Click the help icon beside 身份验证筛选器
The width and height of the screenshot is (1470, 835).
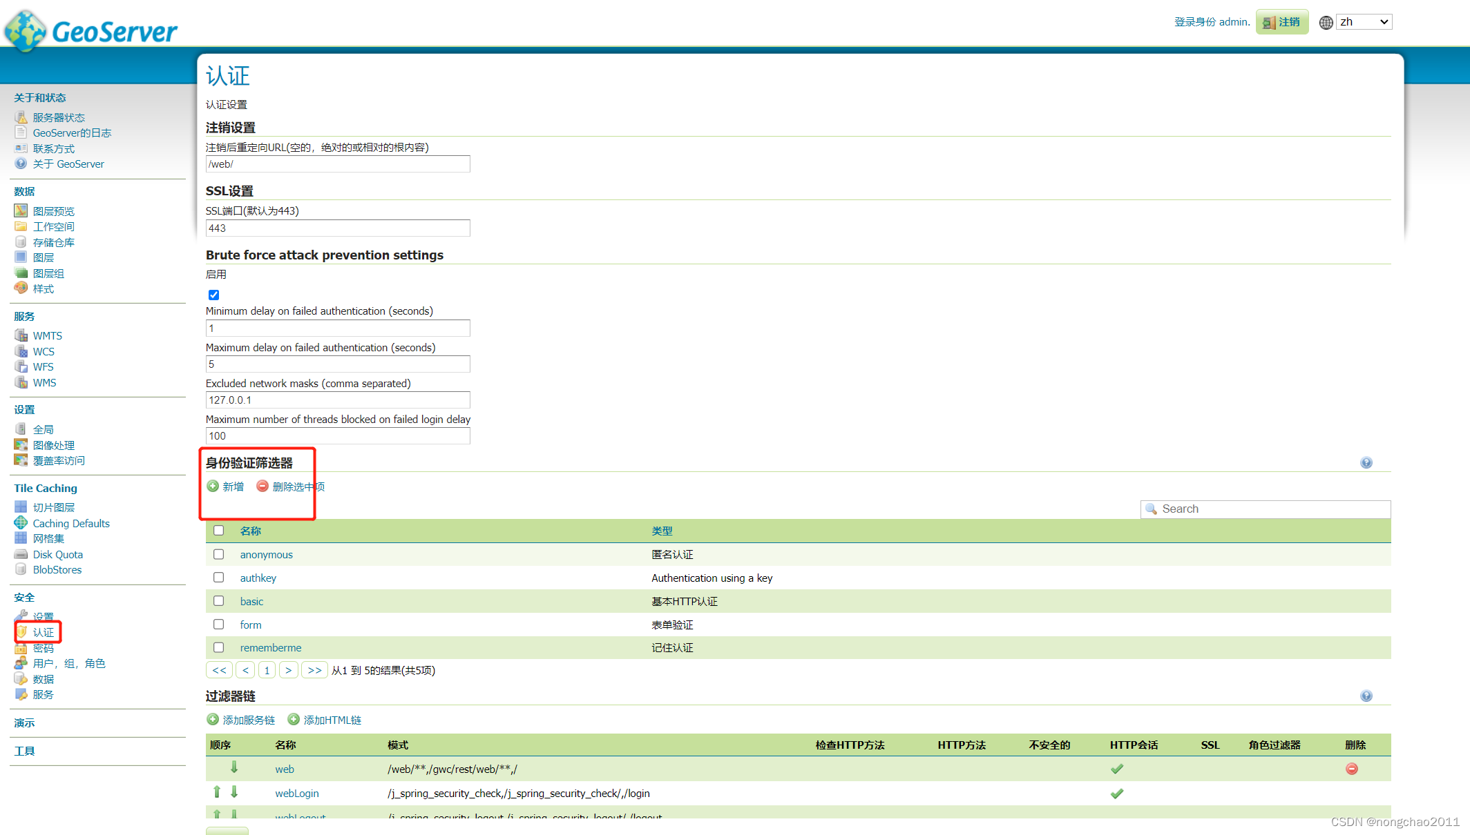tap(1366, 462)
